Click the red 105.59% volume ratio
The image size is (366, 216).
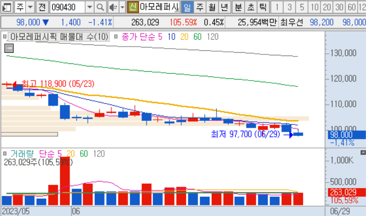(183, 22)
